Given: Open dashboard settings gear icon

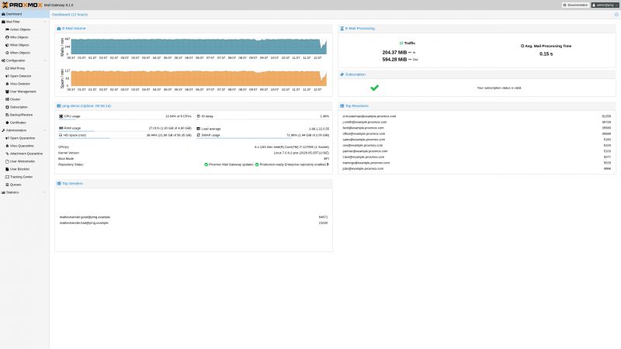Looking at the screenshot, I should 616,15.
